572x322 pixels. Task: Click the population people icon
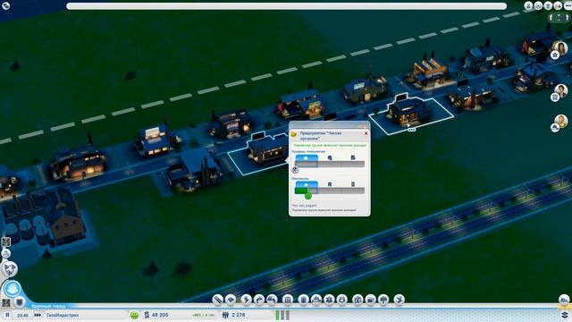225,315
